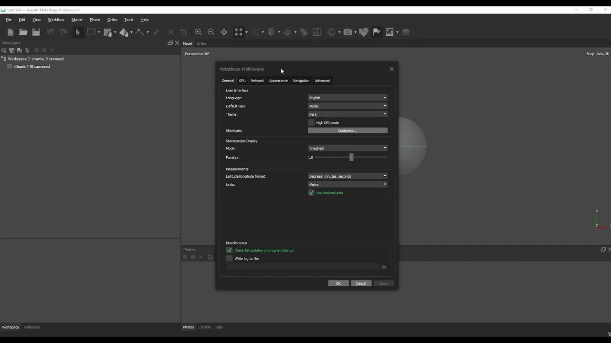Click the browse folder icon for log file
611x343 pixels.
[x=384, y=267]
